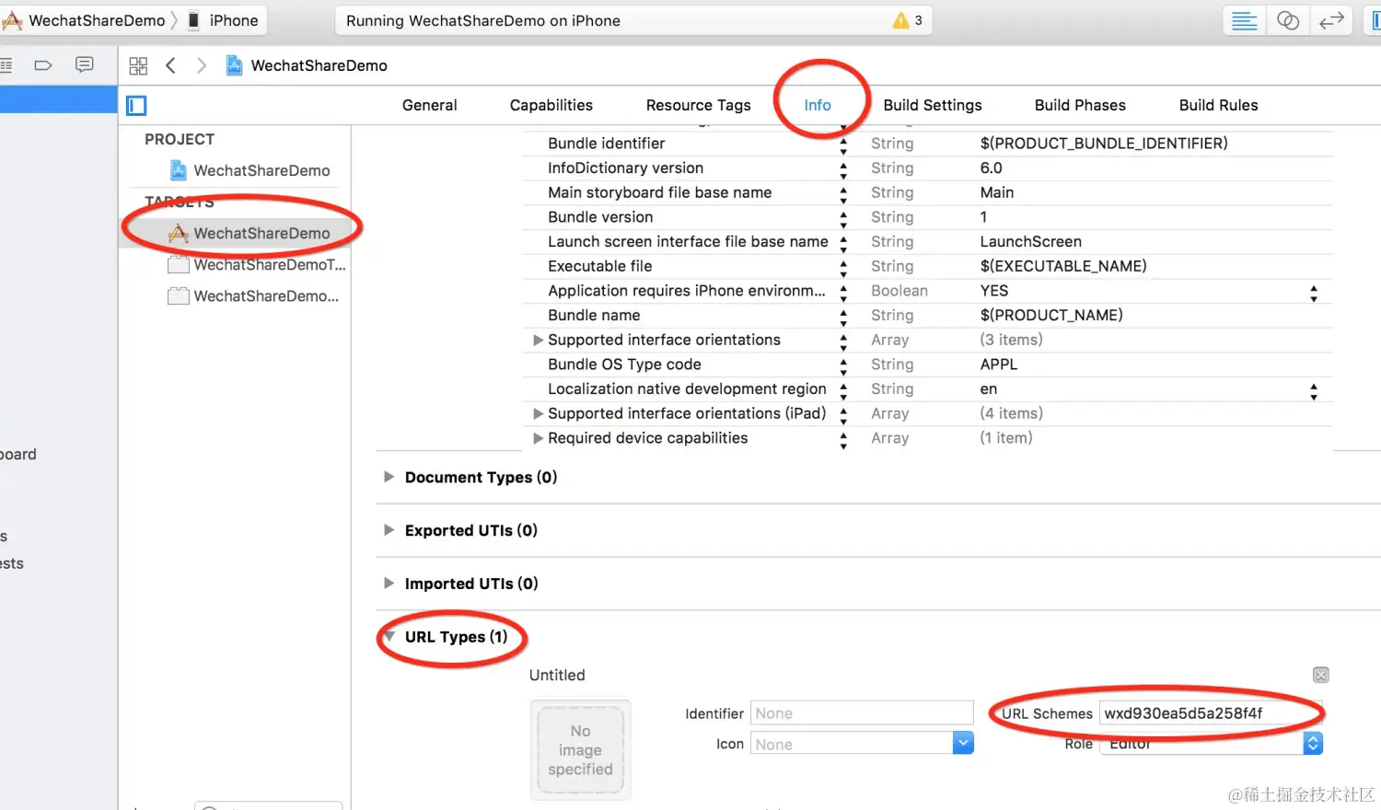Image resolution: width=1381 pixels, height=810 pixels.
Task: Expand Imported UTIs (0) section
Action: pyautogui.click(x=389, y=584)
